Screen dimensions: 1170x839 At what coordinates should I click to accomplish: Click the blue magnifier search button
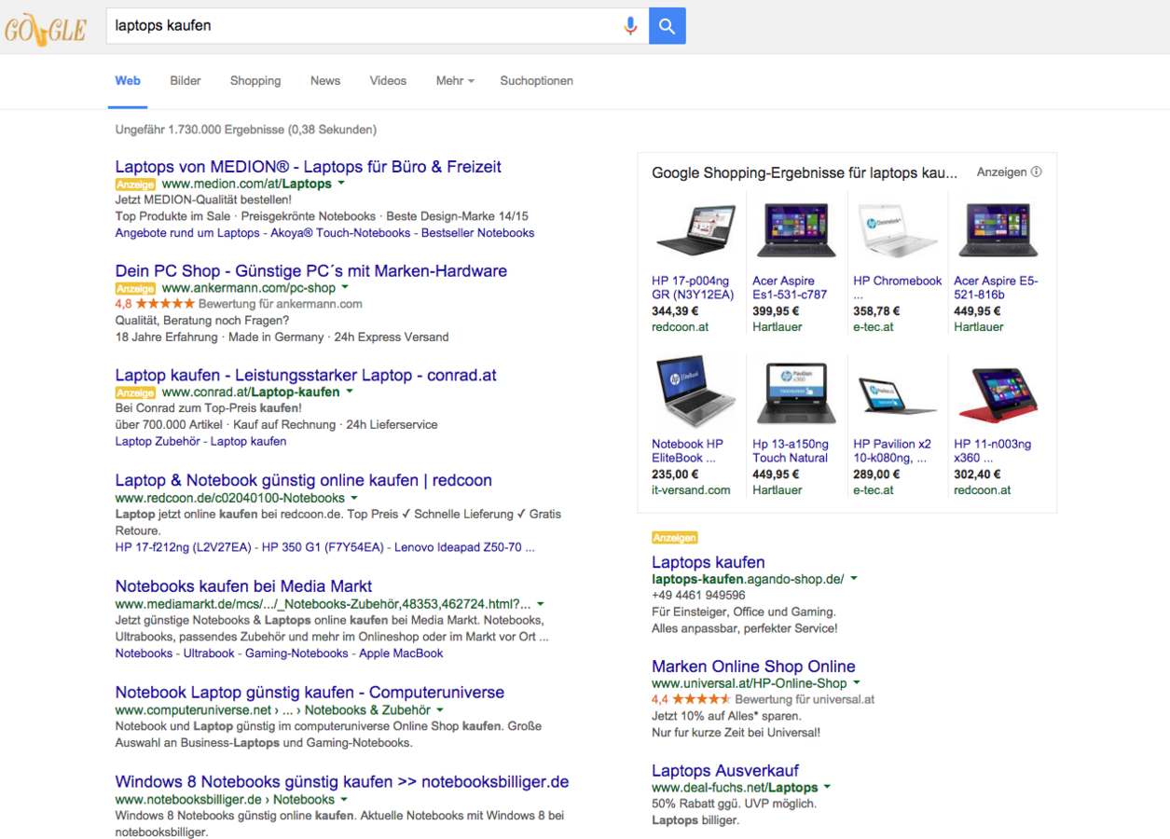pos(668,26)
